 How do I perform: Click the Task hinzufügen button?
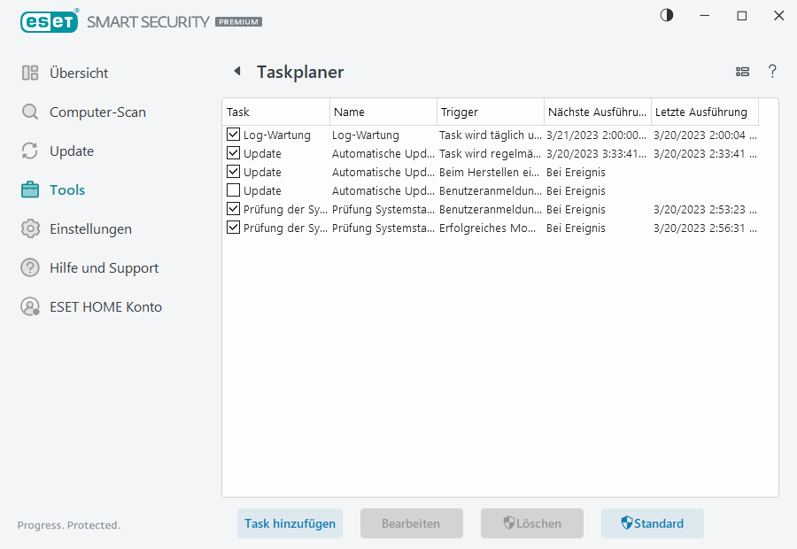(x=290, y=523)
